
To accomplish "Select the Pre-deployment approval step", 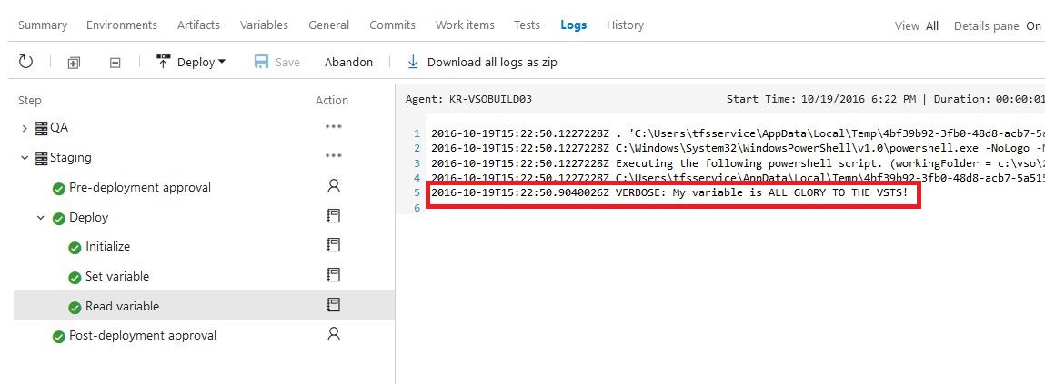I will tap(140, 188).
